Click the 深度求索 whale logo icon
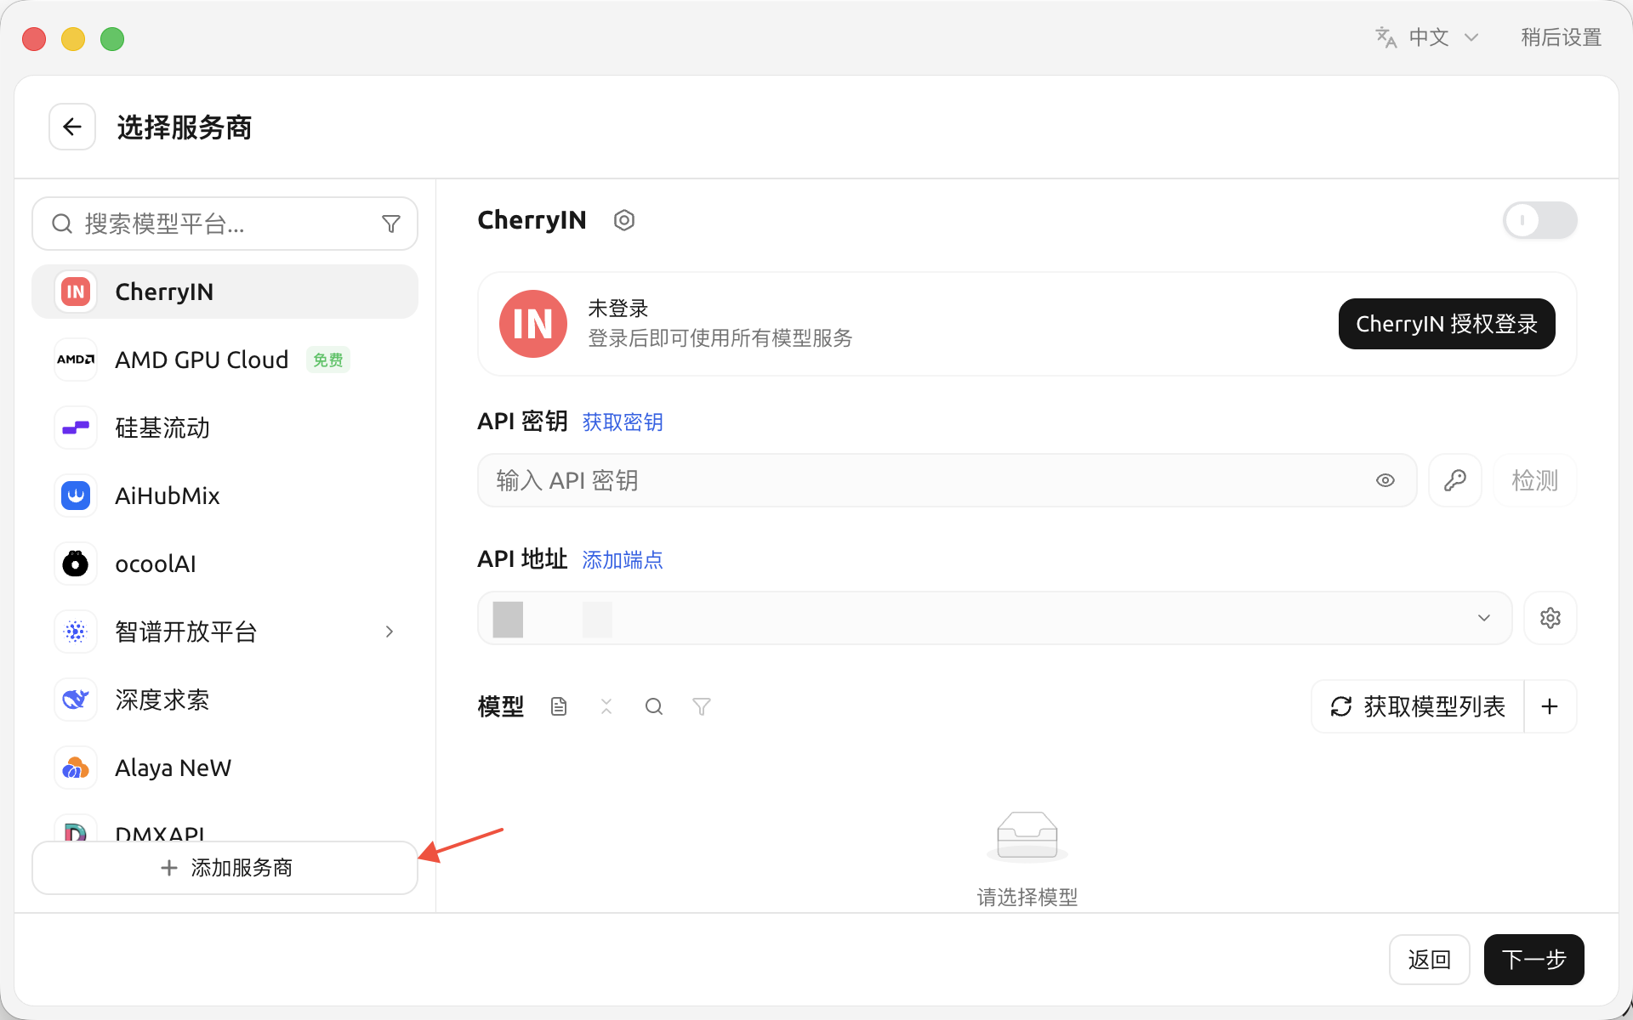Screen dimensions: 1633x1020 [76, 700]
